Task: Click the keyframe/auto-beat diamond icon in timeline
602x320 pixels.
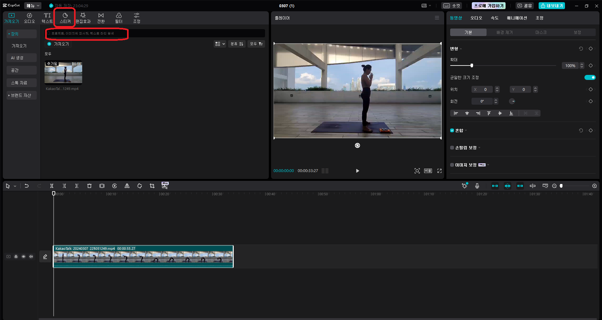Action: tap(465, 186)
